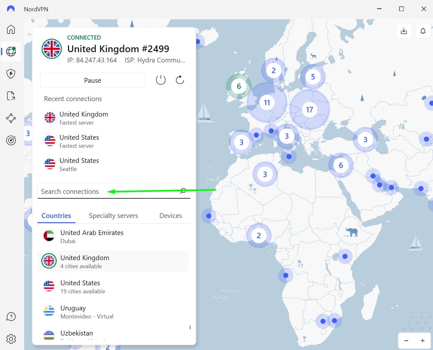Open the file sharing icon in sidebar
This screenshot has height=350, width=433.
11,96
